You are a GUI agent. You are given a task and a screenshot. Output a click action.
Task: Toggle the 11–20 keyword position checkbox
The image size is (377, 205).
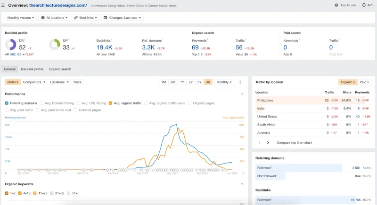[35, 193]
